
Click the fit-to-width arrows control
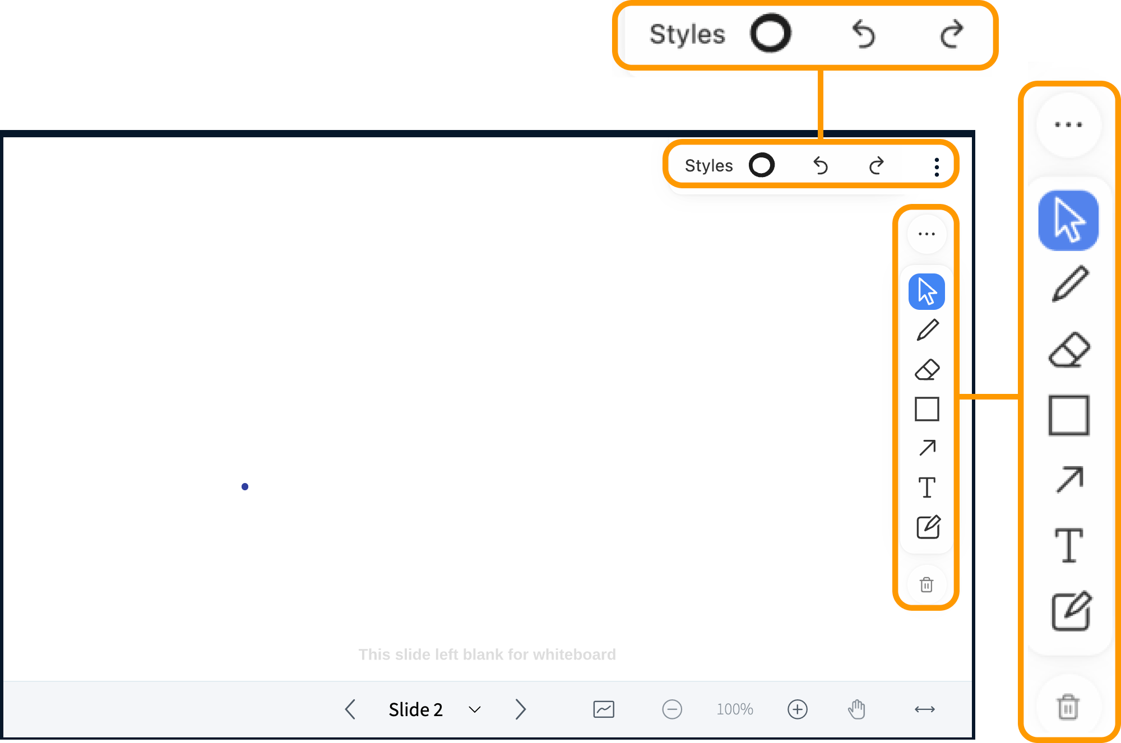click(x=925, y=709)
